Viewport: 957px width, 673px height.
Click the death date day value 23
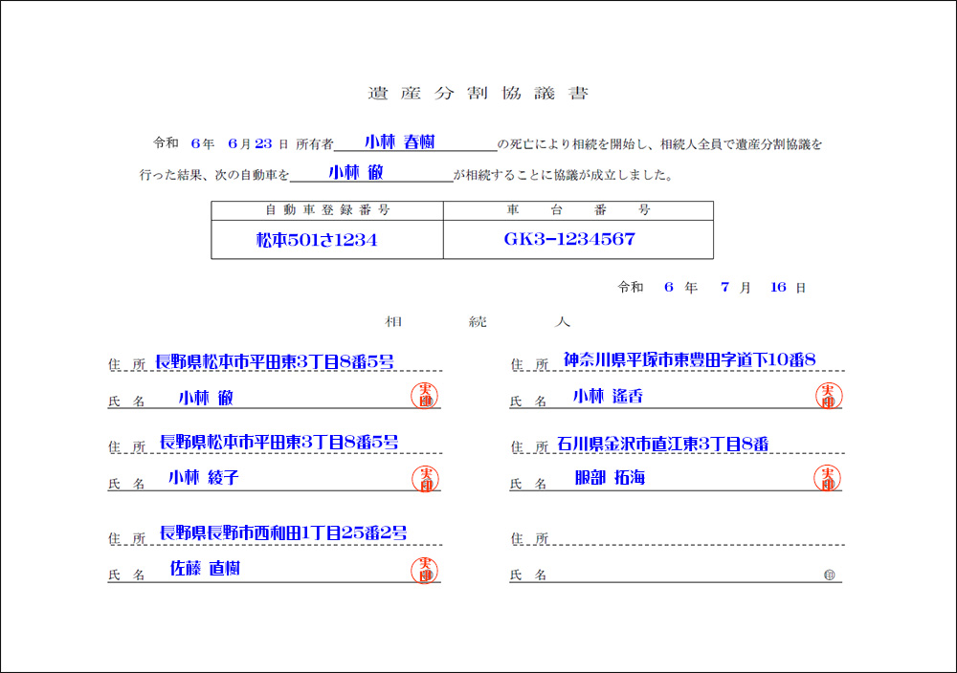pos(264,143)
